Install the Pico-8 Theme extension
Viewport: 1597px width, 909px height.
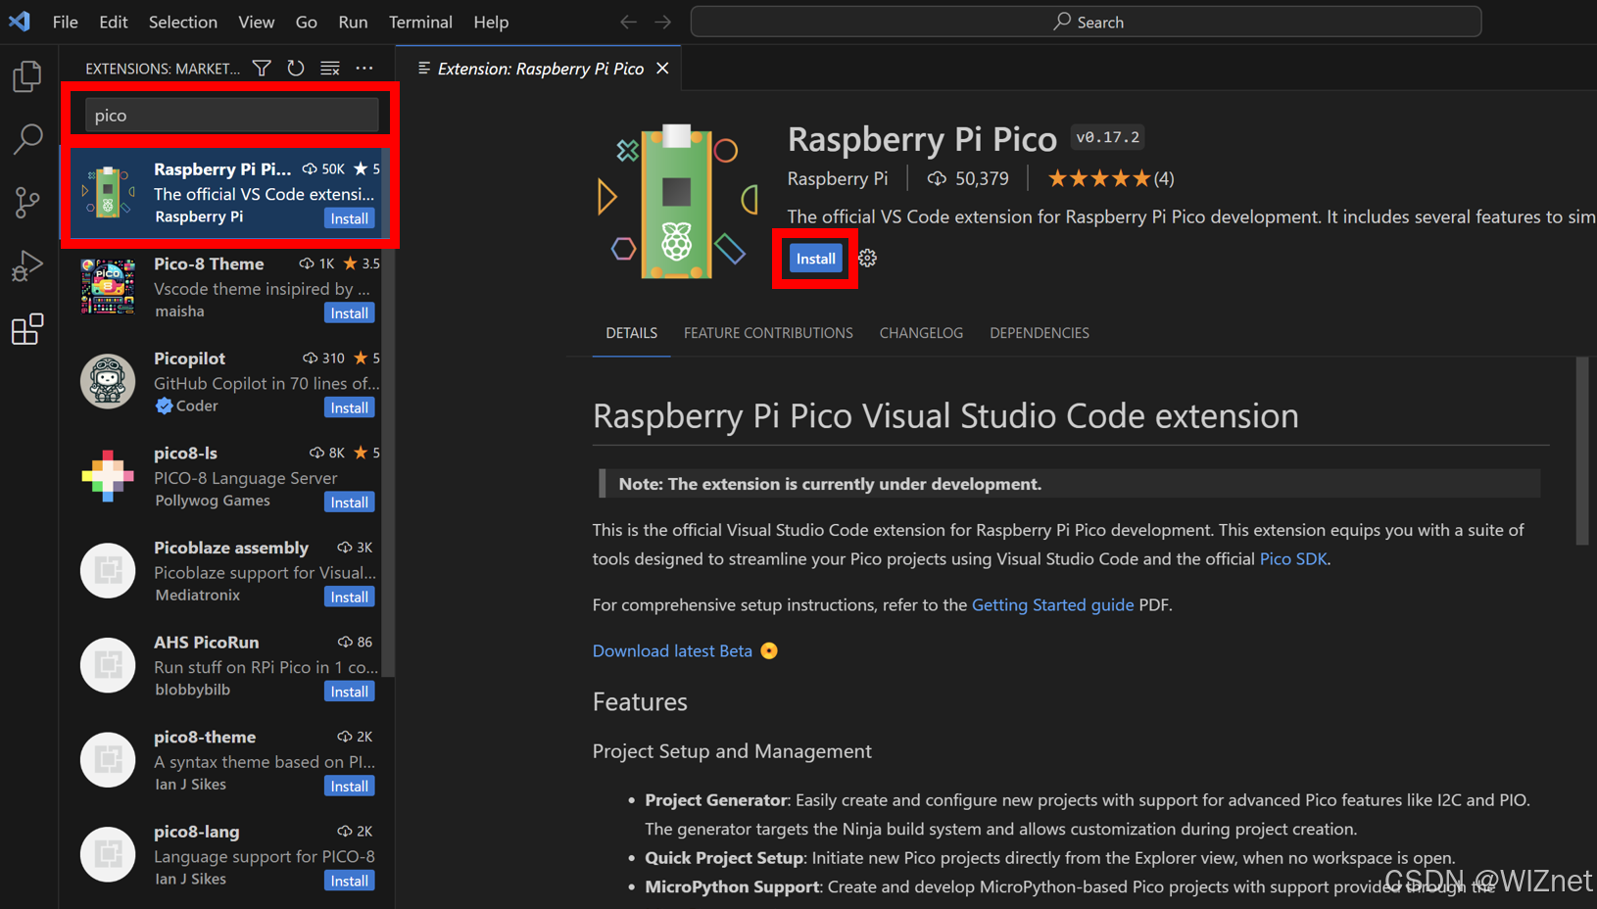point(350,313)
